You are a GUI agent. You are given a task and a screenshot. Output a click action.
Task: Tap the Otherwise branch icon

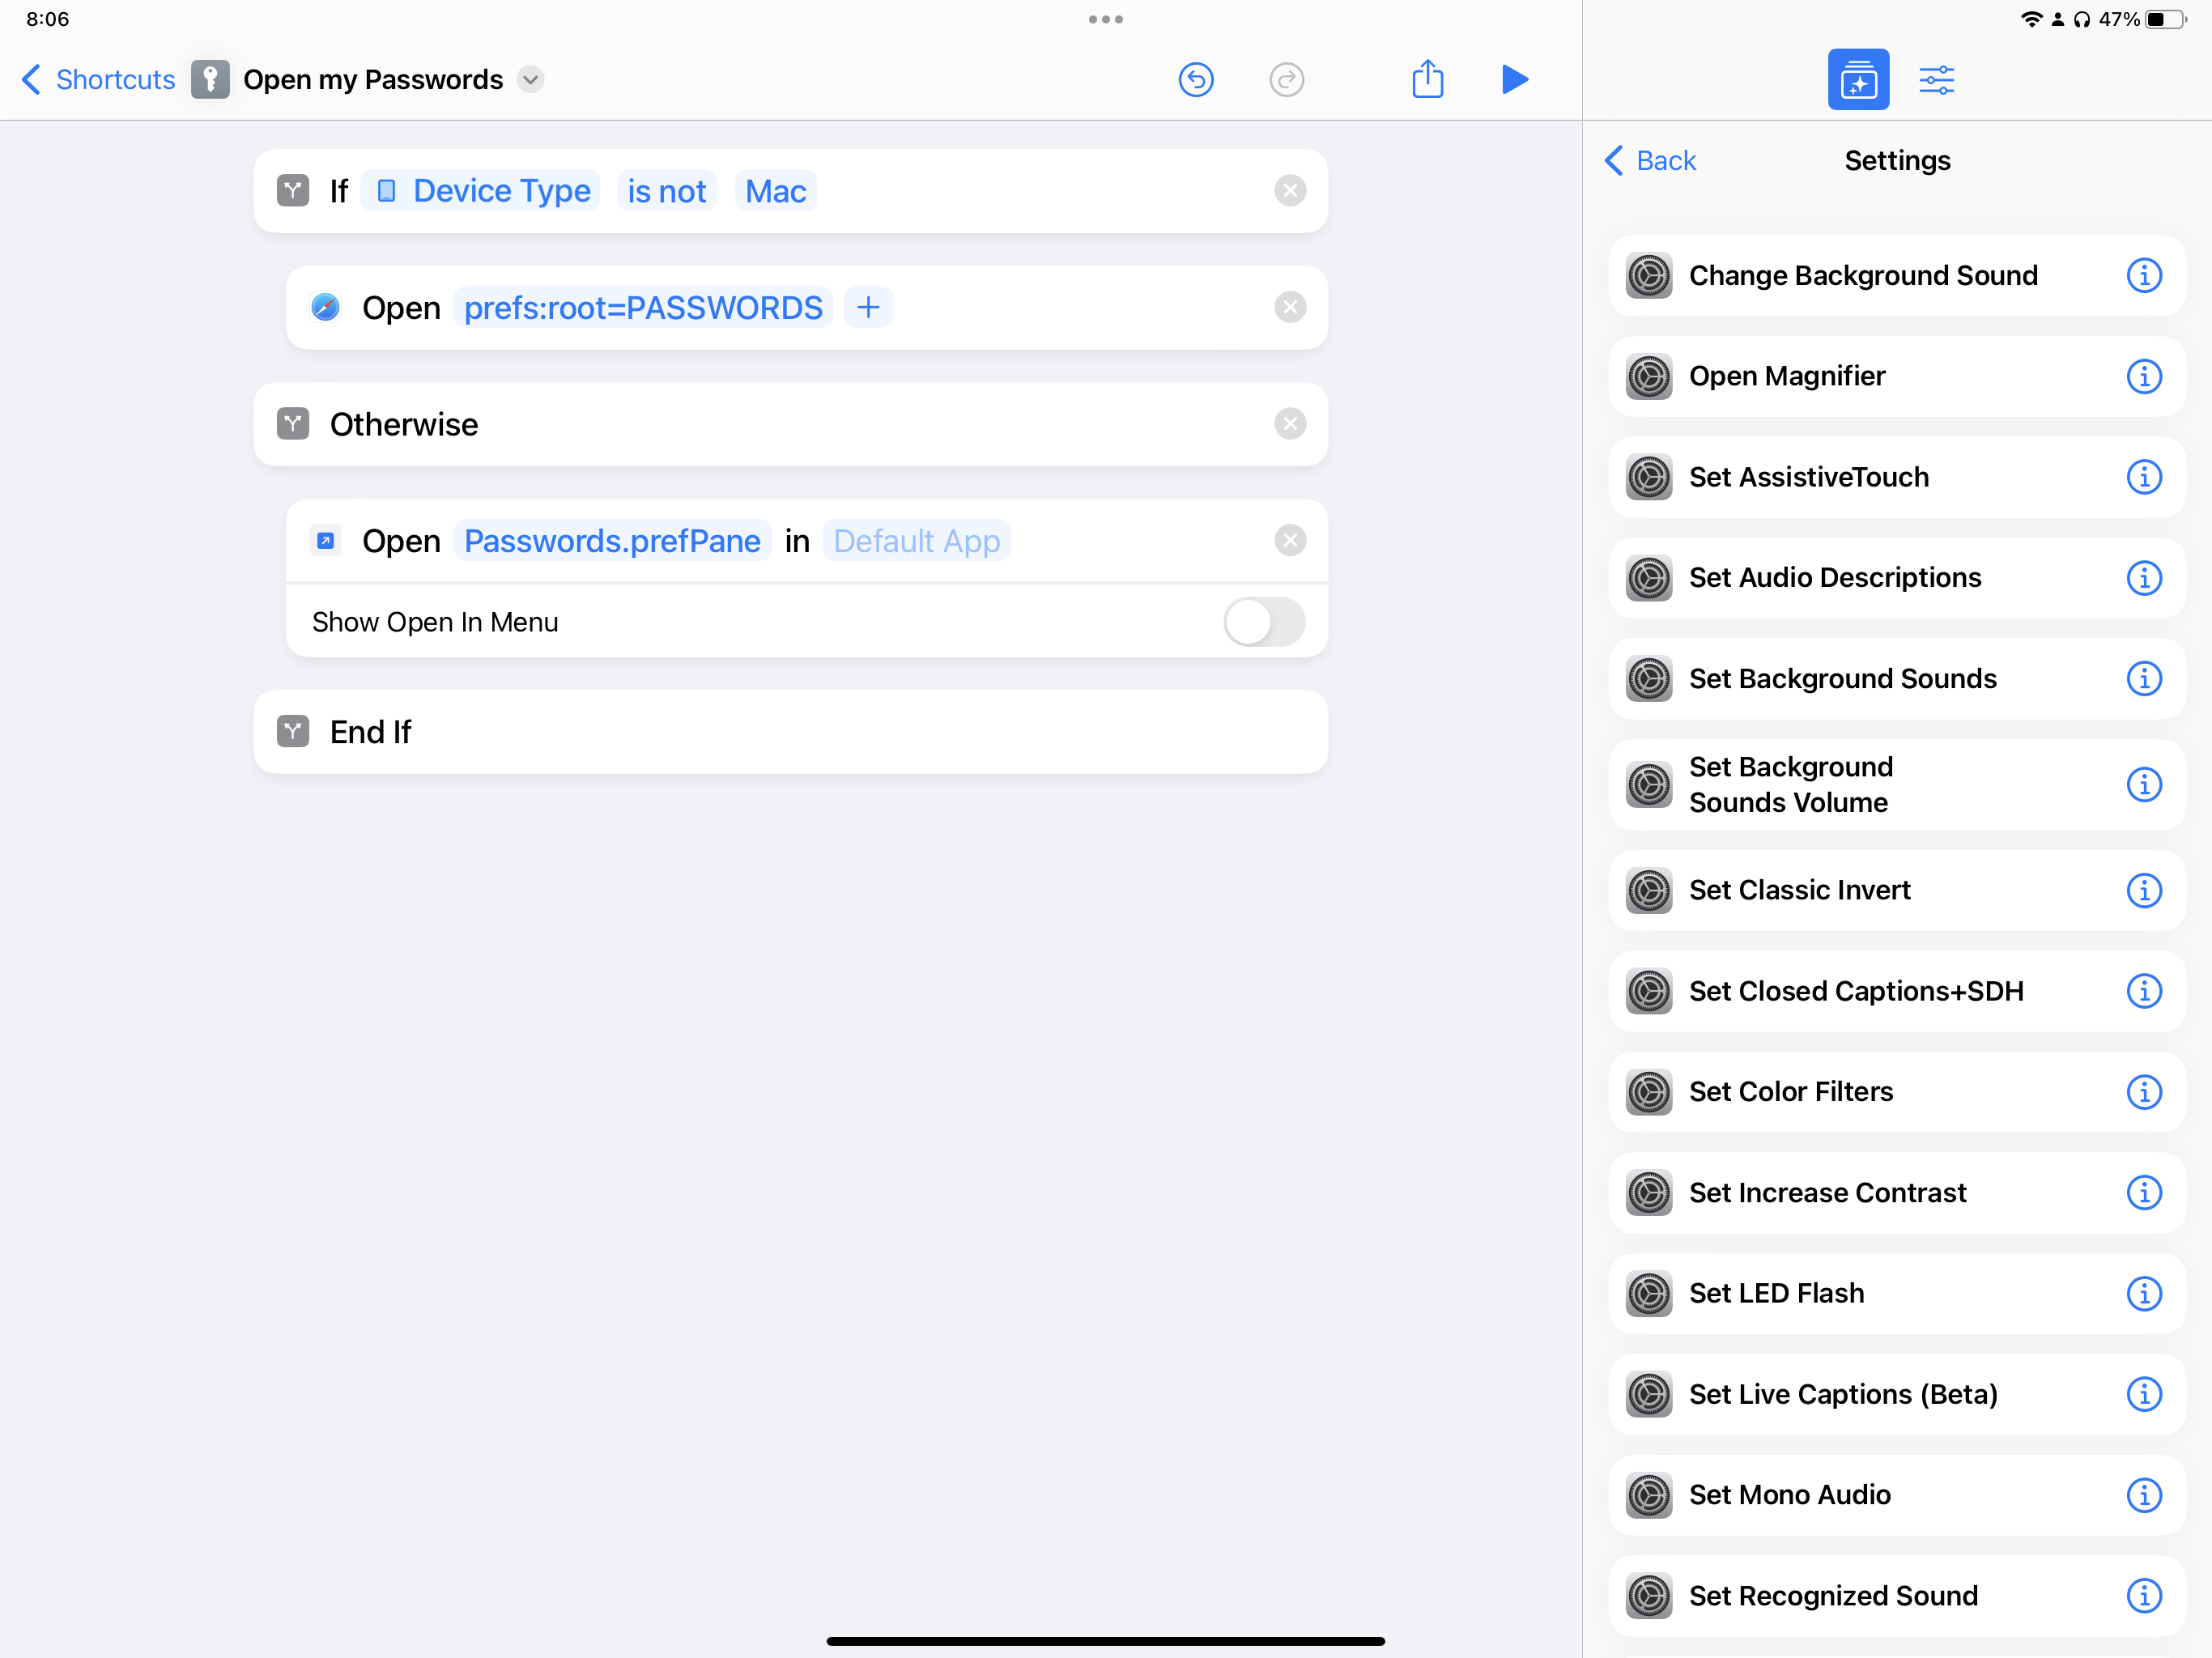292,424
